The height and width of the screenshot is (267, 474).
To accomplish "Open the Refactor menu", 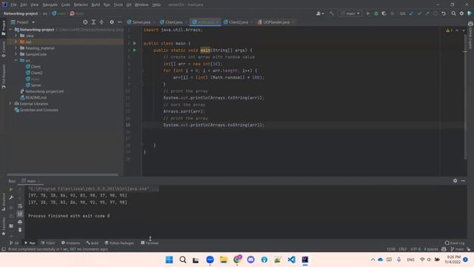I will 81,5.
